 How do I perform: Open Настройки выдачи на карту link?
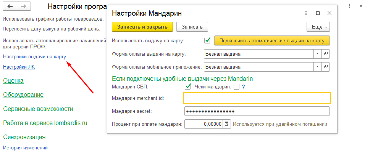[34, 57]
